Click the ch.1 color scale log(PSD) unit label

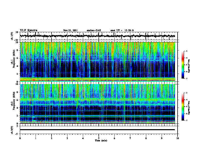[189, 66]
